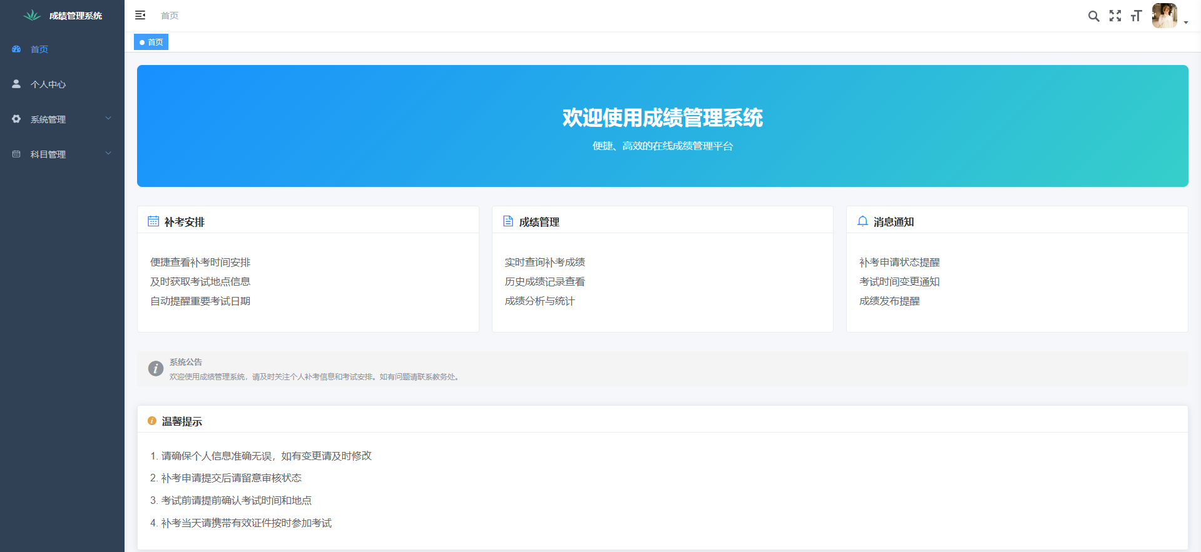Click the 个人中心 user icon
This screenshot has height=552, width=1201.
coord(16,84)
